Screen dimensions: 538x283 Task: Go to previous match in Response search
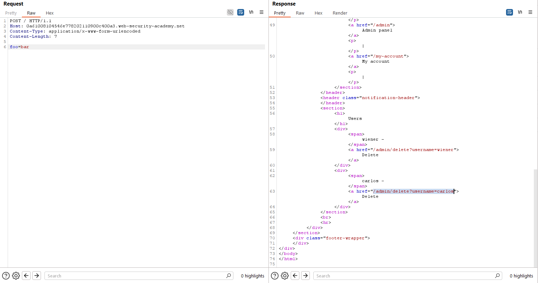pyautogui.click(x=295, y=276)
